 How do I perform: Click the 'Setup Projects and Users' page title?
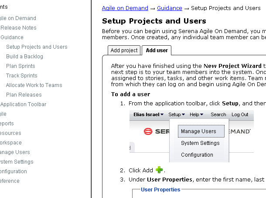[154, 21]
